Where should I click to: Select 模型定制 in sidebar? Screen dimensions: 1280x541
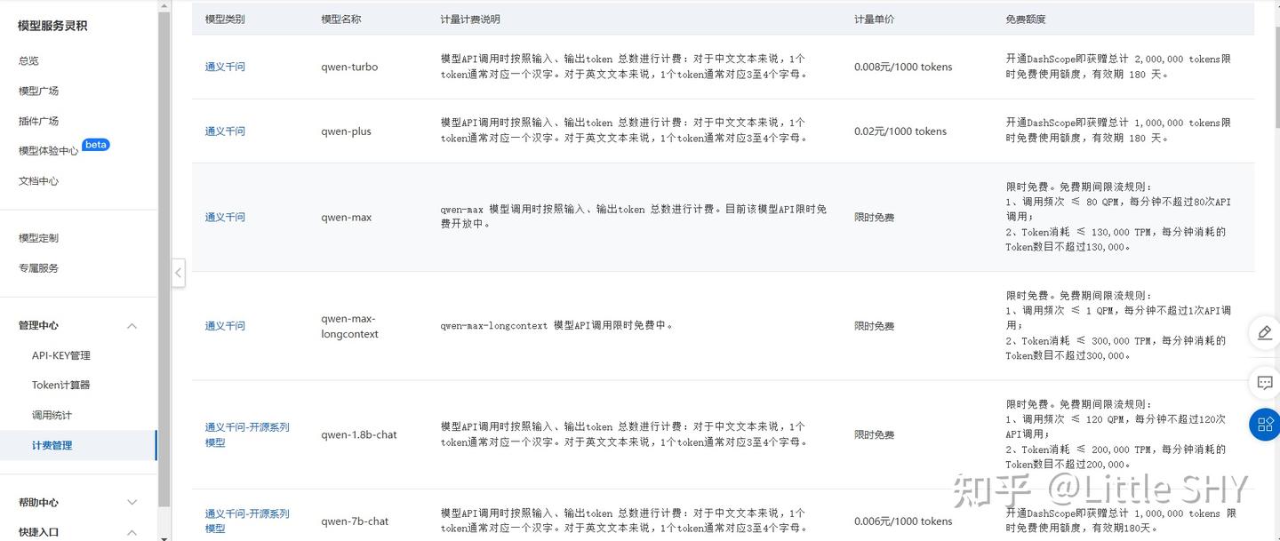click(x=38, y=238)
